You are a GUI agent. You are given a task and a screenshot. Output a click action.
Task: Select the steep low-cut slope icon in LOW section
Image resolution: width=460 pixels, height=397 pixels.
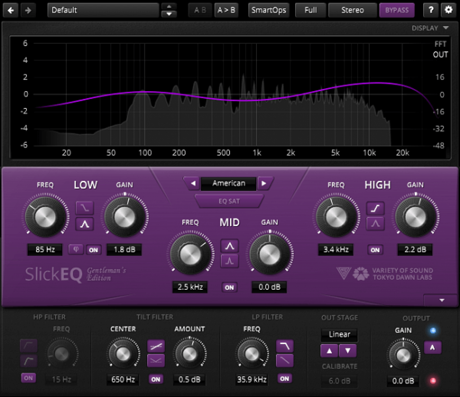(x=84, y=207)
